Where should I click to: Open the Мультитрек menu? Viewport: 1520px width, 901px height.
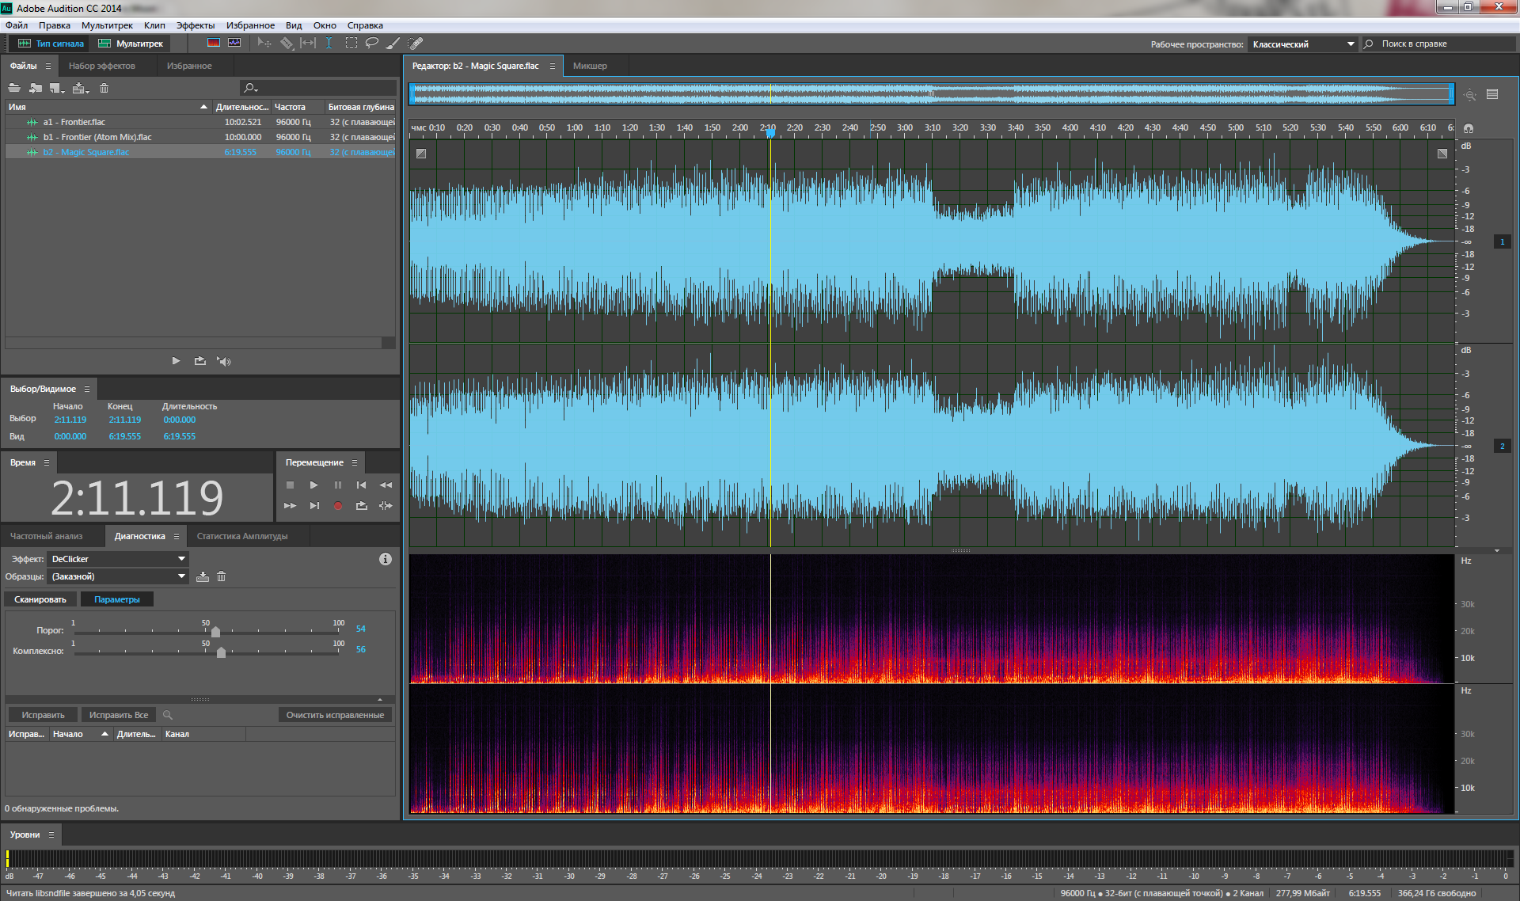pos(107,25)
